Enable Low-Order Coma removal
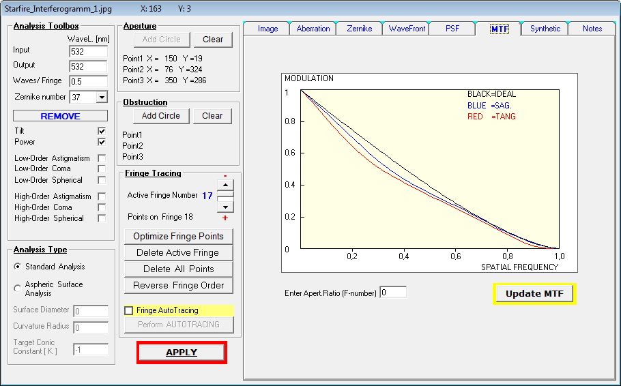Image resolution: width=621 pixels, height=386 pixels. [102, 168]
